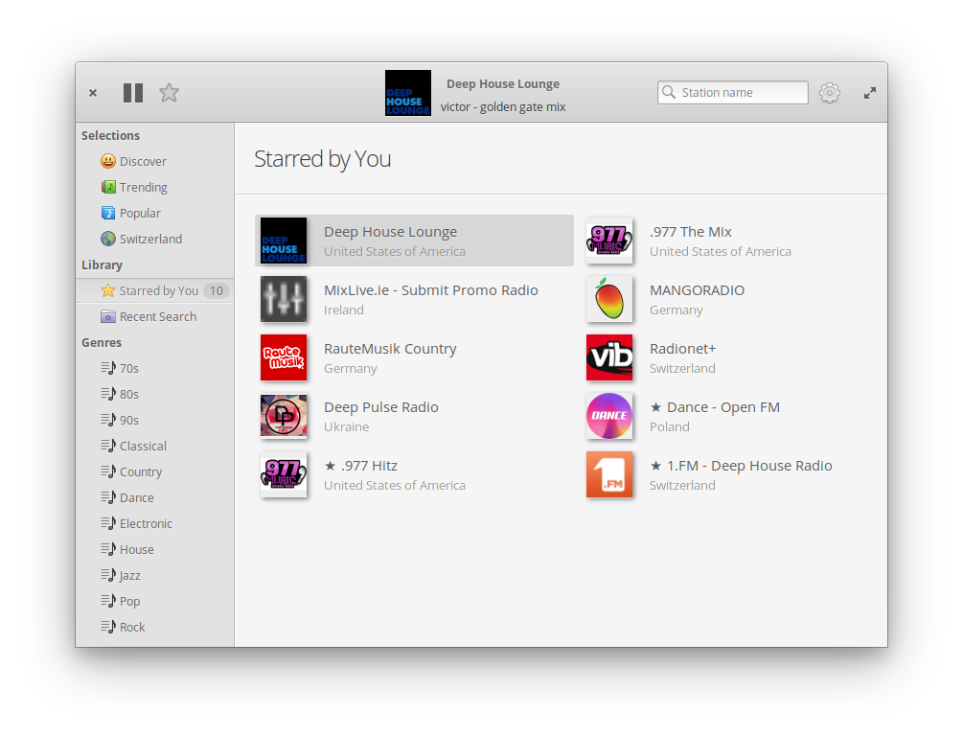The width and height of the screenshot is (963, 736).
Task: Star the current station in header
Action: click(169, 93)
